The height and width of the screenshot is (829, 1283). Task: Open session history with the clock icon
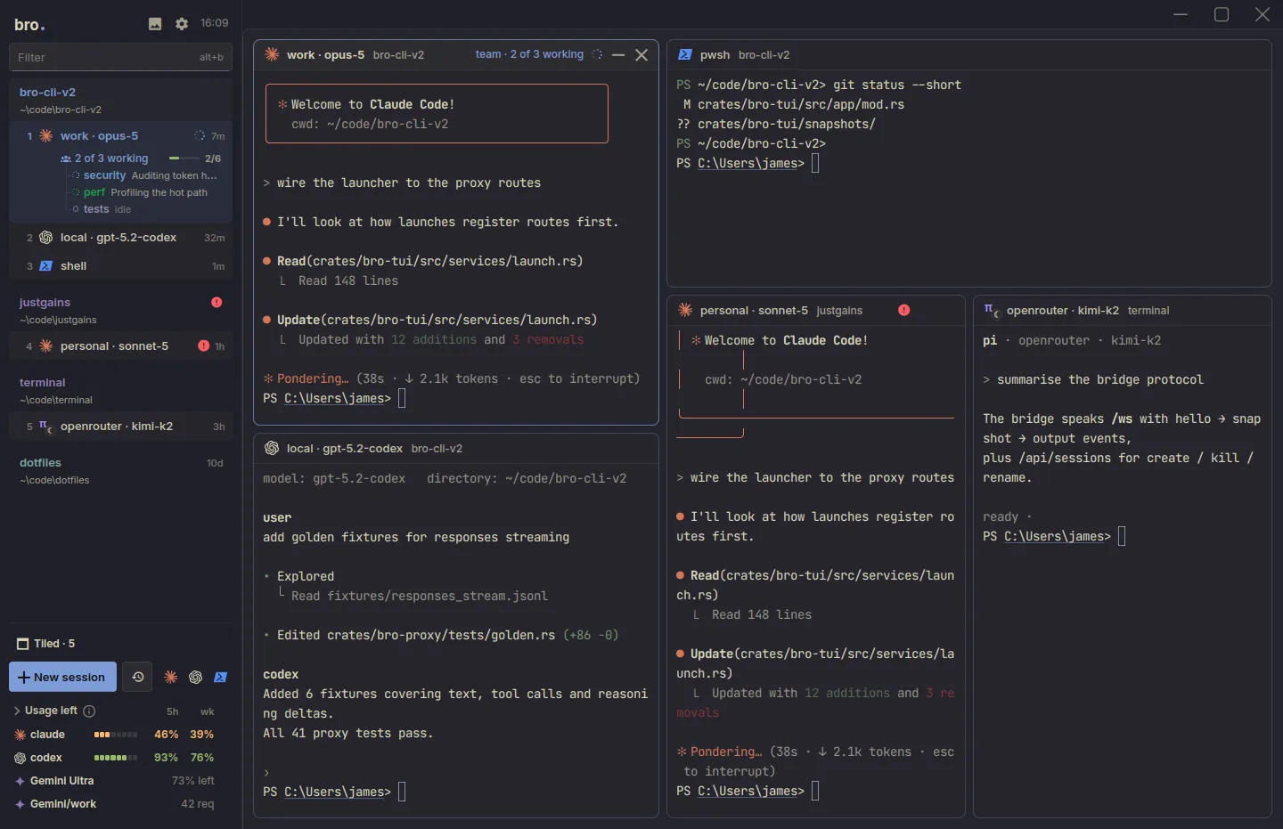coord(137,677)
